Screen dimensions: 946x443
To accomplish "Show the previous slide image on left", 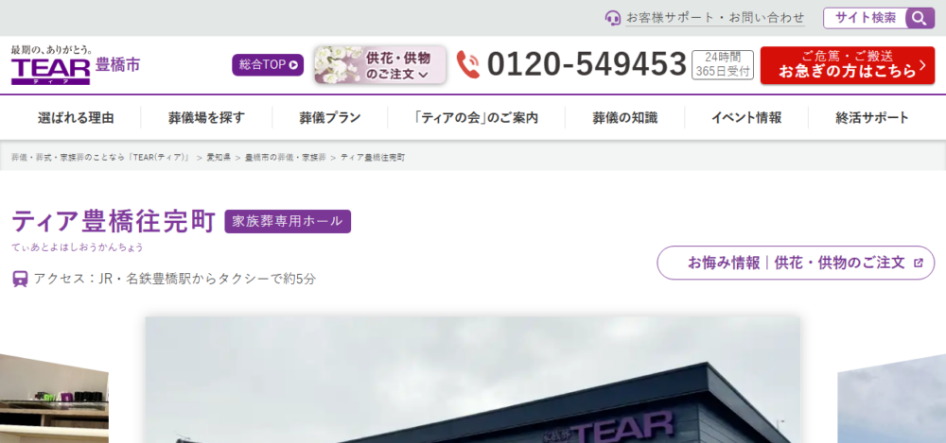I will [x=54, y=398].
